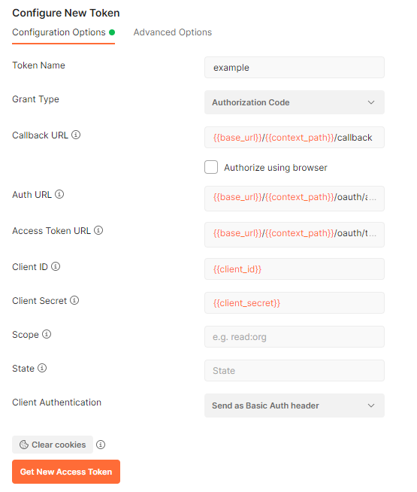This screenshot has width=417, height=492.
Task: Click info icon next to Clear cookies
Action: click(101, 445)
